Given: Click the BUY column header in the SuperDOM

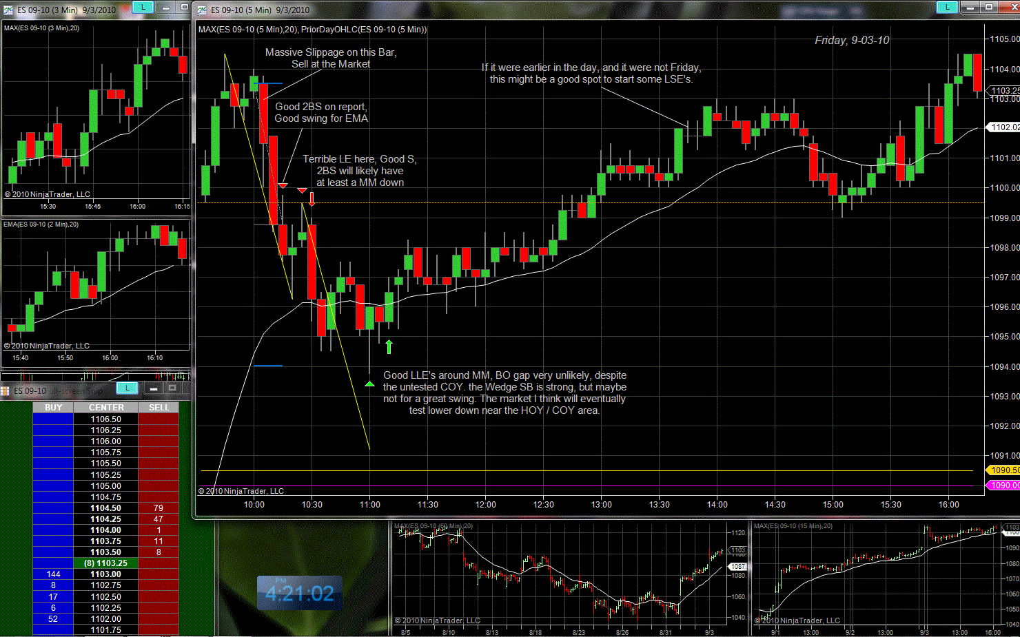Looking at the screenshot, I should [x=53, y=408].
